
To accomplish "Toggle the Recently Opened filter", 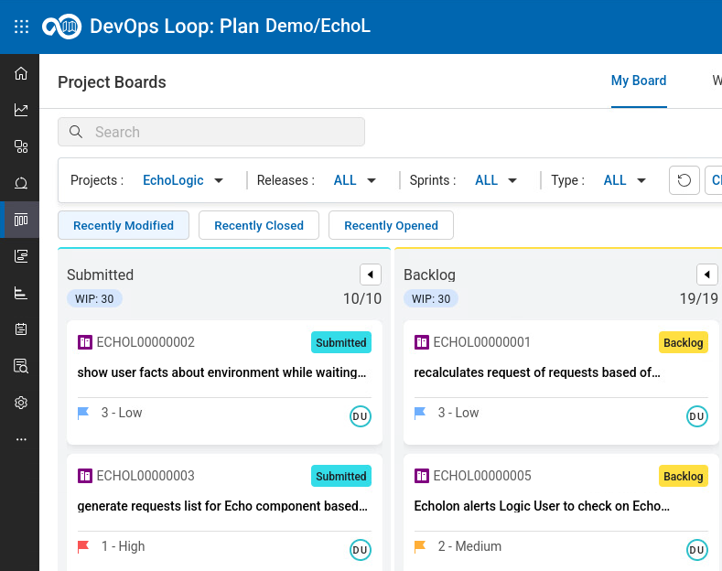I will point(391,225).
